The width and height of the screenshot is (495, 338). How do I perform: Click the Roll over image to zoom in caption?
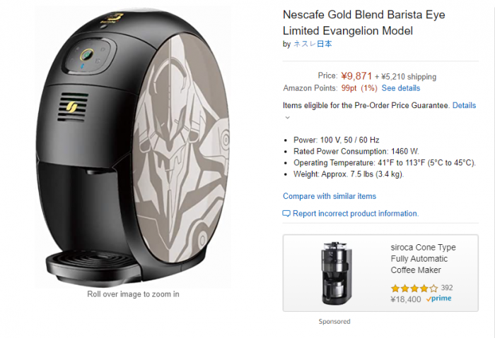tap(133, 294)
